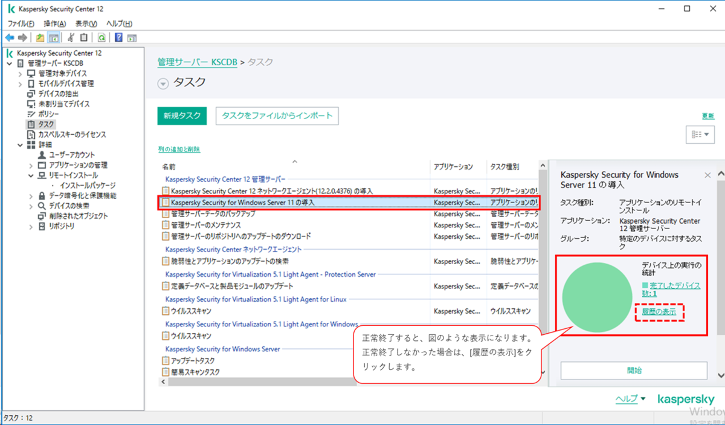Select 管理対象デバイス in the tree
Screen dimensions: 725x425
[62, 73]
